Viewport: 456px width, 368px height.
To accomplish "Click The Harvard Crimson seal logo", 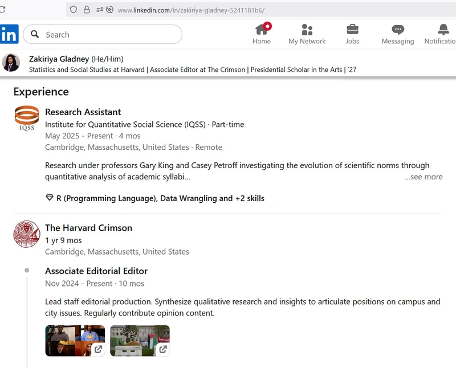I will click(27, 234).
